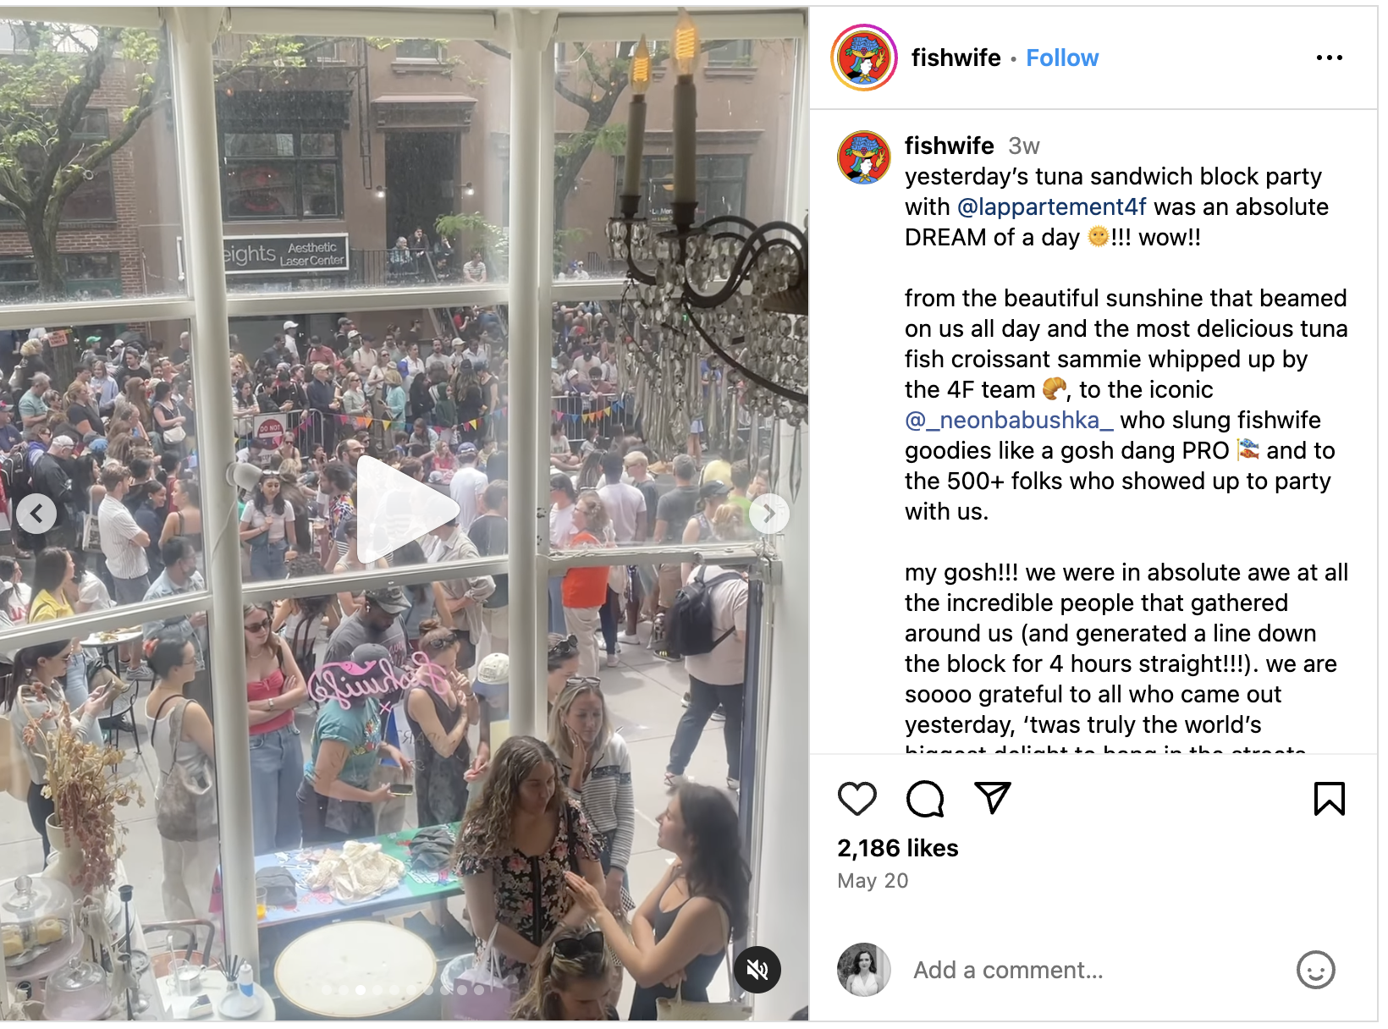This screenshot has height=1029, width=1388.
Task: Open the three-dot more options menu
Action: (1329, 58)
